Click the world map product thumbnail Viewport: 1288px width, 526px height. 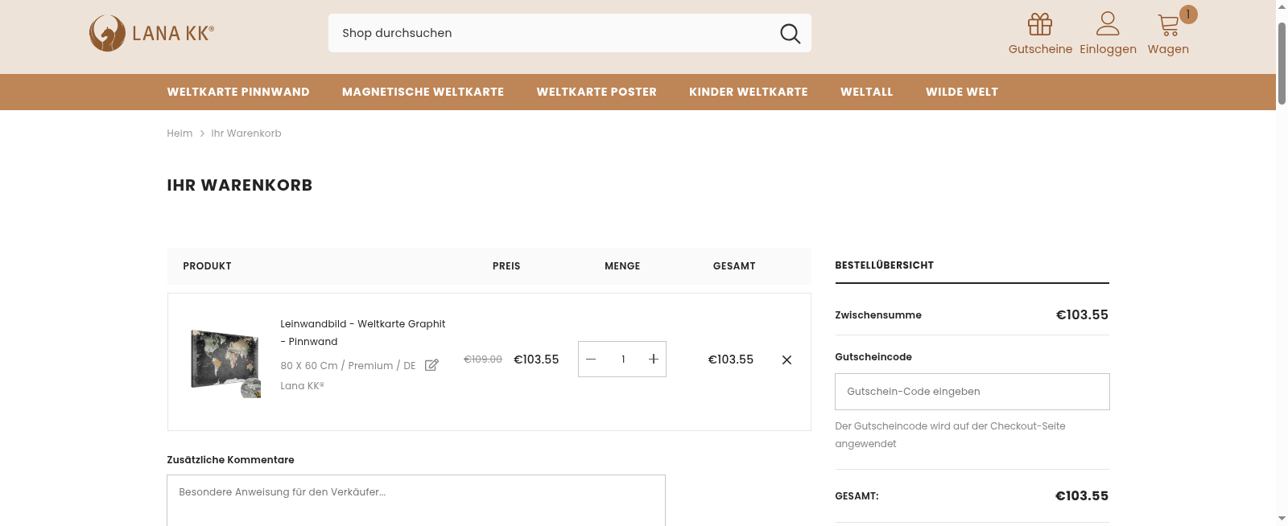coord(225,362)
